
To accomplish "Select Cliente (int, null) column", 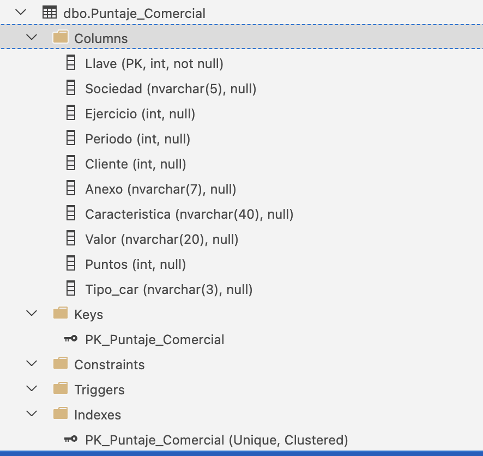I will pyautogui.click(x=136, y=164).
